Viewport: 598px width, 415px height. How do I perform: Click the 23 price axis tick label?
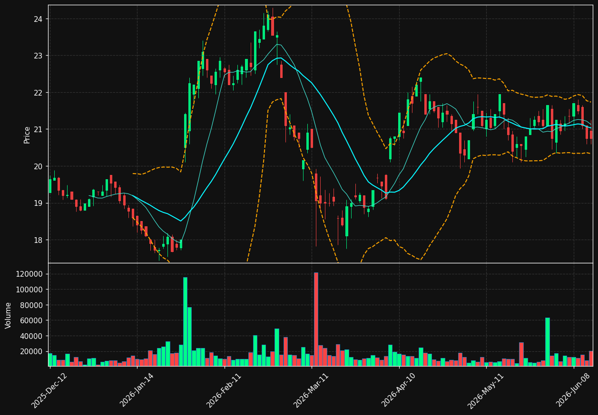38,56
